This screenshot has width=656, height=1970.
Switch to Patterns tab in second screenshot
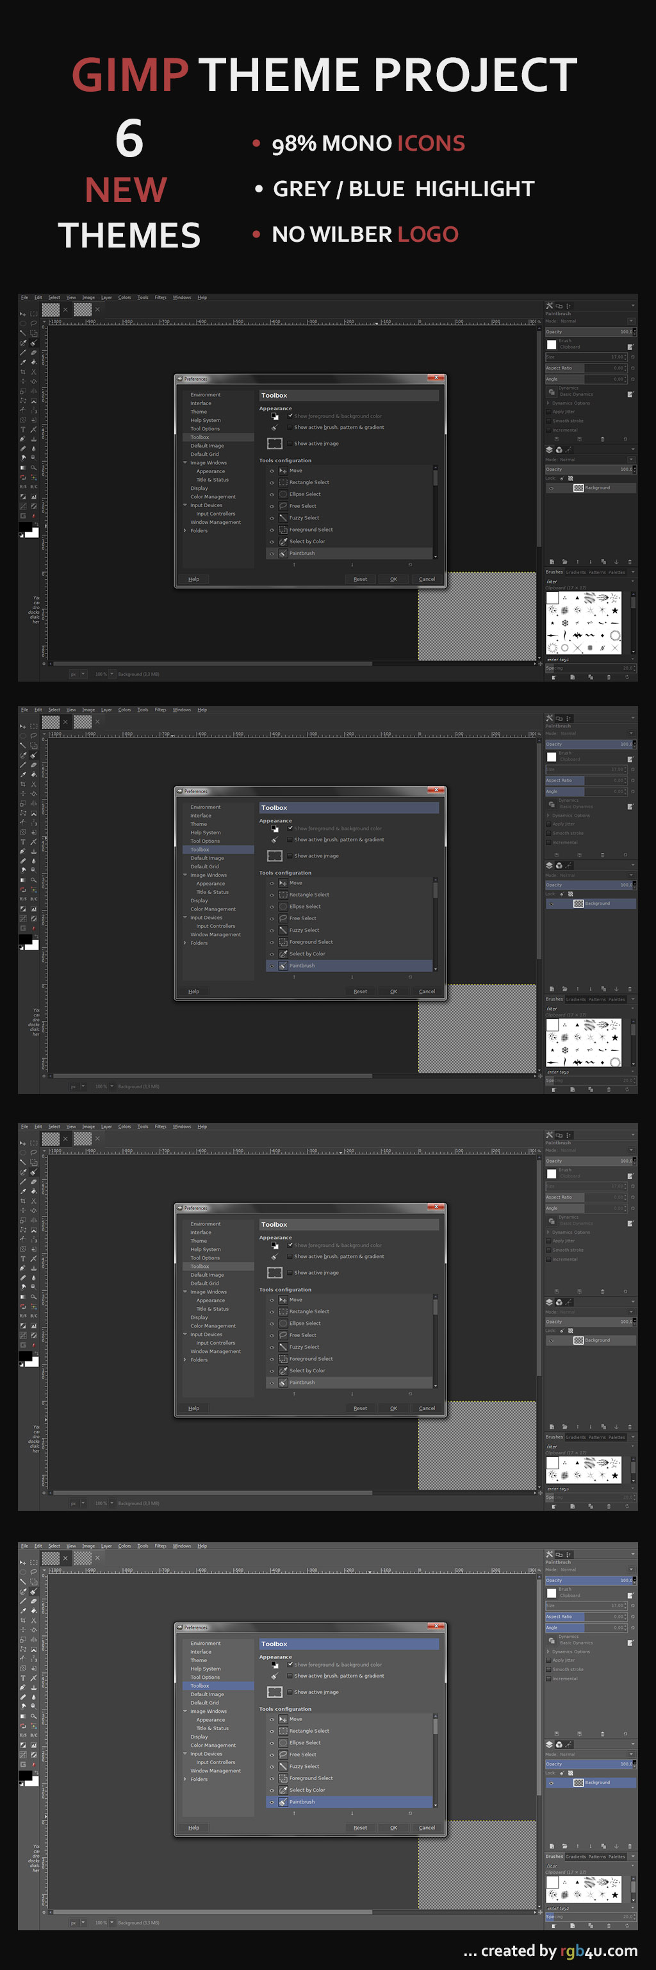click(597, 1000)
